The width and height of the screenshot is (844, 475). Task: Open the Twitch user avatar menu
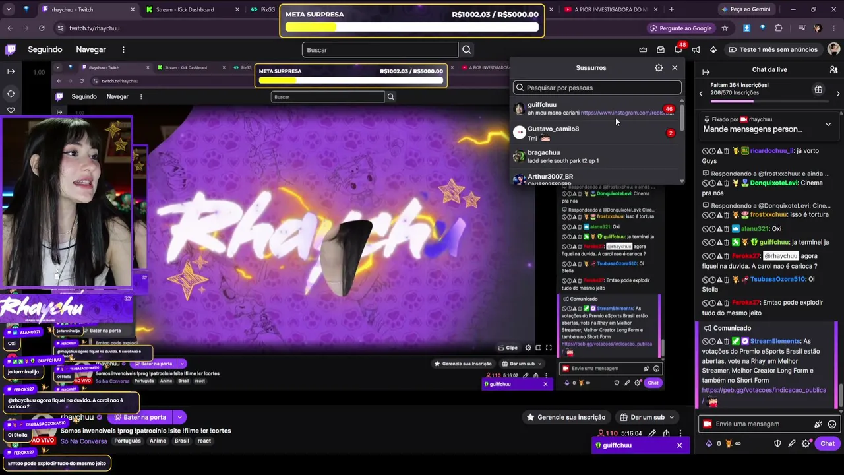[833, 49]
